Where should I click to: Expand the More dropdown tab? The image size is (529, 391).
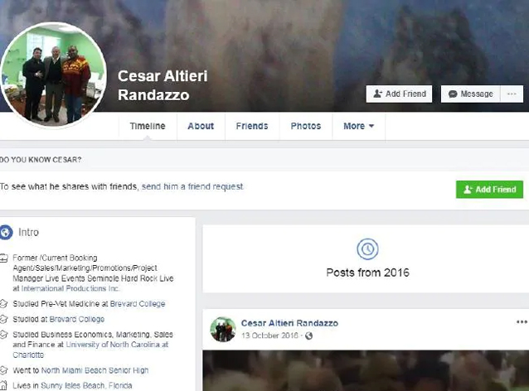coord(359,126)
